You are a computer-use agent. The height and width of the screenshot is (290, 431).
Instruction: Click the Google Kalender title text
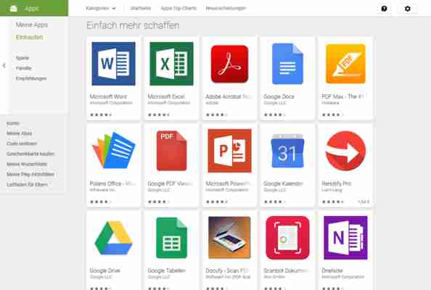coord(283,183)
